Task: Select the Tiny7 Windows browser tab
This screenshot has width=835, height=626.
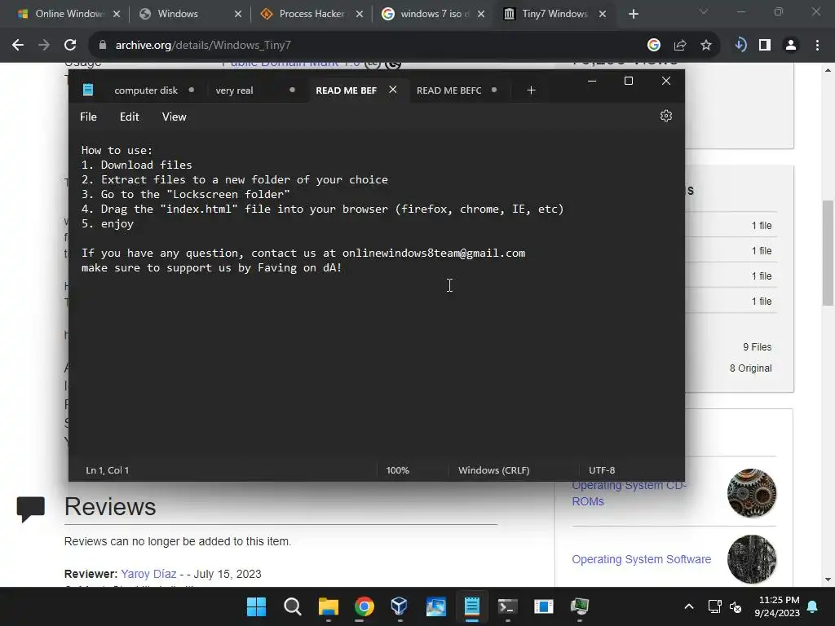Action: click(554, 14)
